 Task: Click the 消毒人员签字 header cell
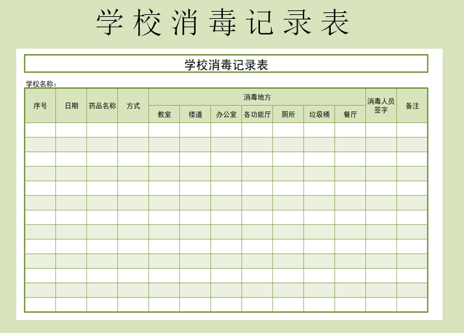(x=381, y=106)
